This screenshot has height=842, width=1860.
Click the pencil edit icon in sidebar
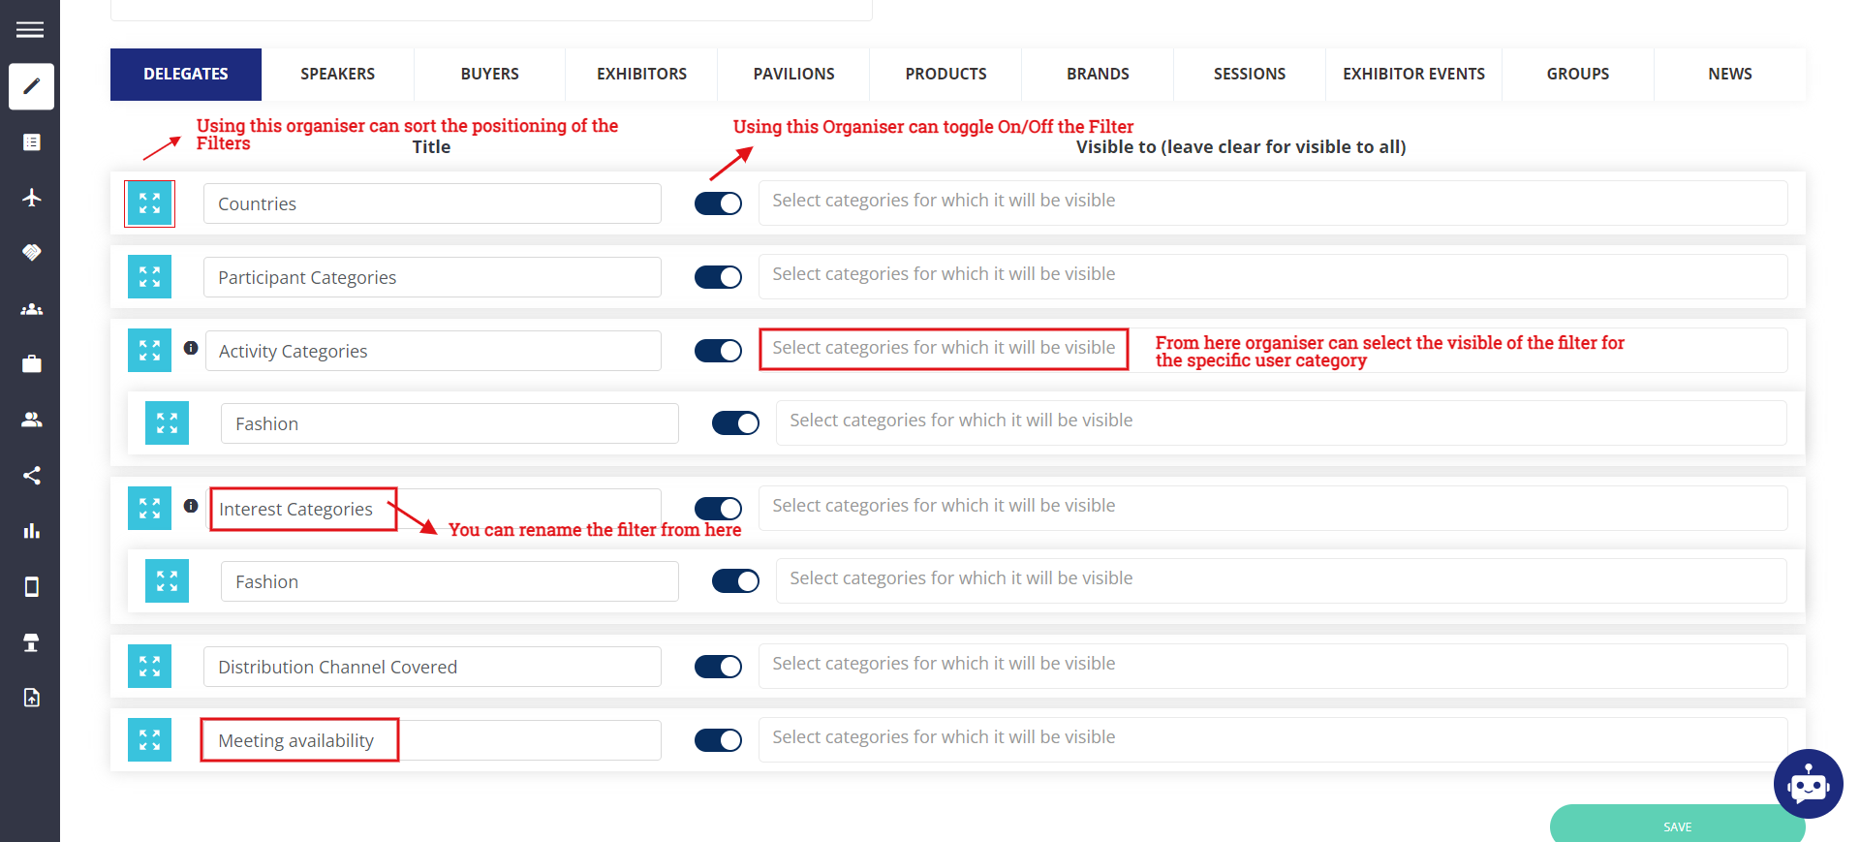click(x=31, y=86)
